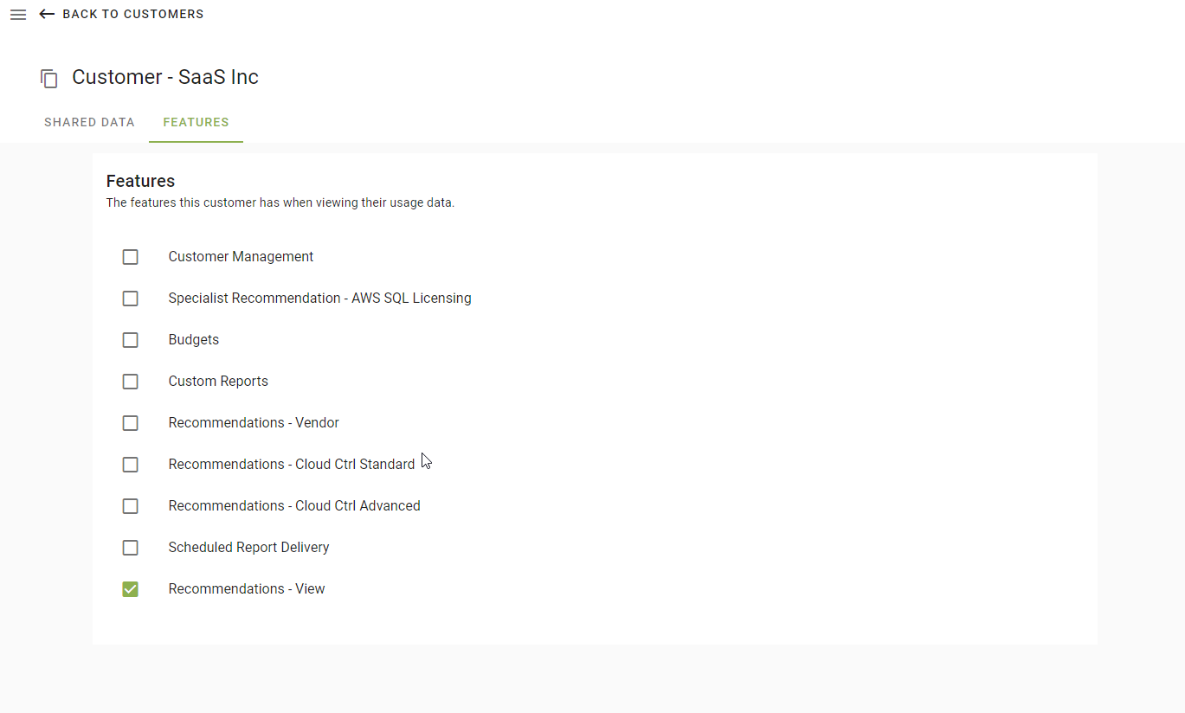Tick the Recommendations - Cloud Ctrl Advanced checkbox

[130, 506]
